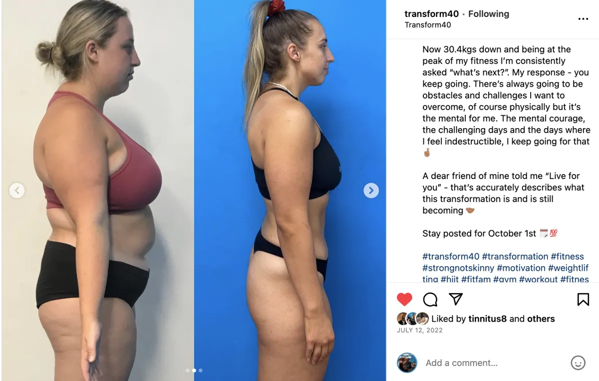This screenshot has height=381, width=599.
Task: Go back to the previous carousel image
Action: coord(17,190)
